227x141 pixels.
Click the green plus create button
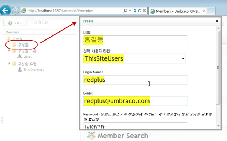pyautogui.click(x=15, y=23)
